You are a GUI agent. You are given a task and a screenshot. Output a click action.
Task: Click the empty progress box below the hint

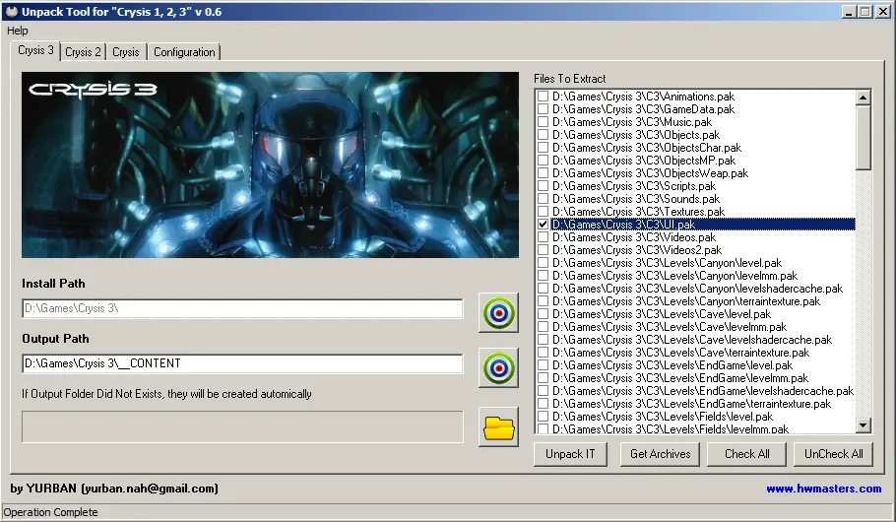(242, 426)
